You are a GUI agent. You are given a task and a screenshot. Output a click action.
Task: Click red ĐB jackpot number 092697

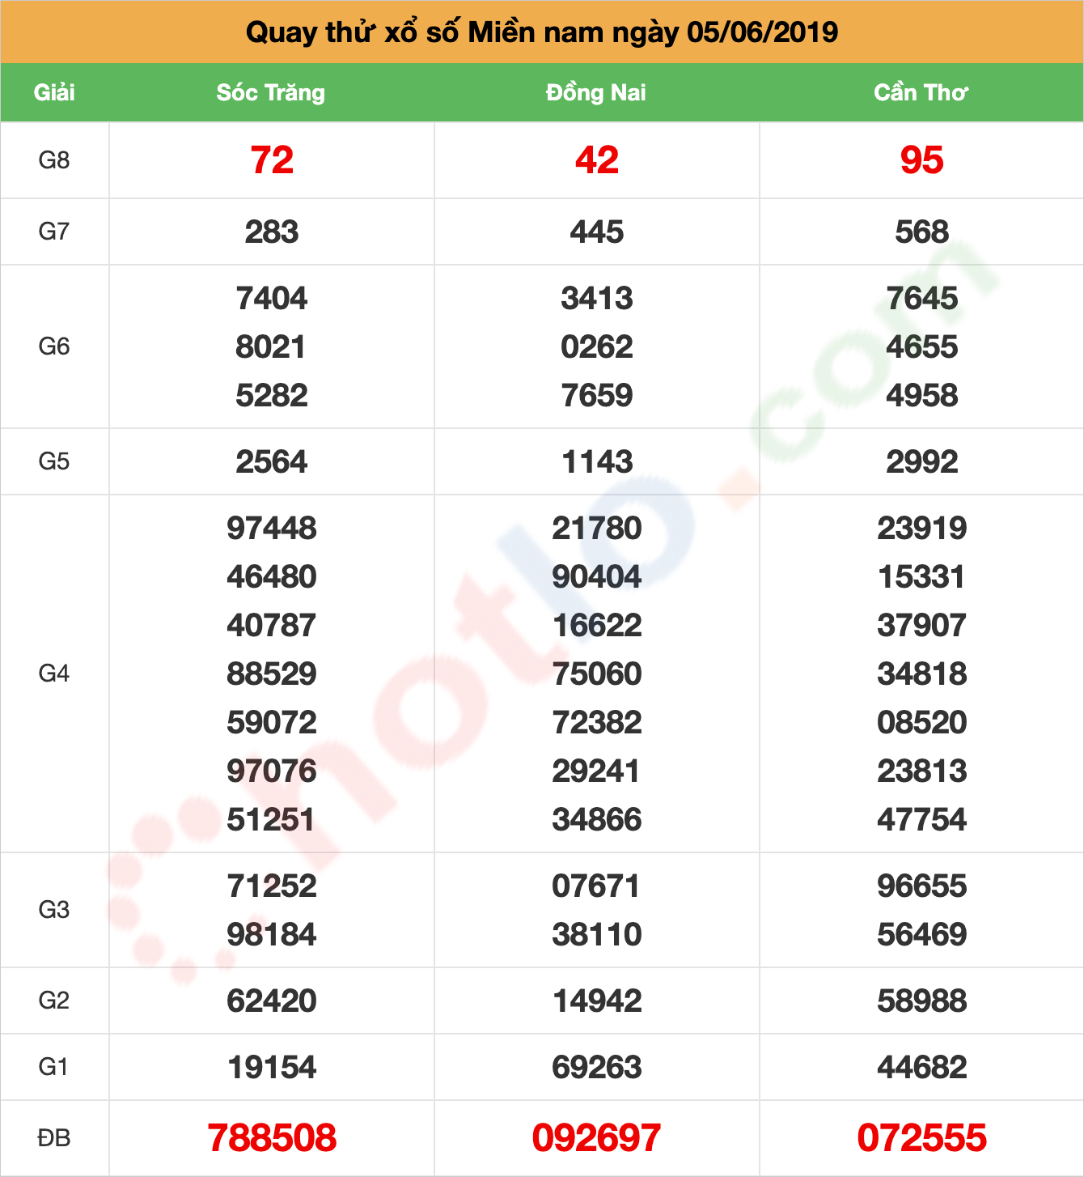(597, 1138)
